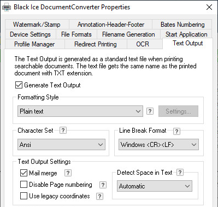The height and width of the screenshot is (207, 218).
Task: Toggle the Mail merge checkbox
Action: pyautogui.click(x=23, y=173)
